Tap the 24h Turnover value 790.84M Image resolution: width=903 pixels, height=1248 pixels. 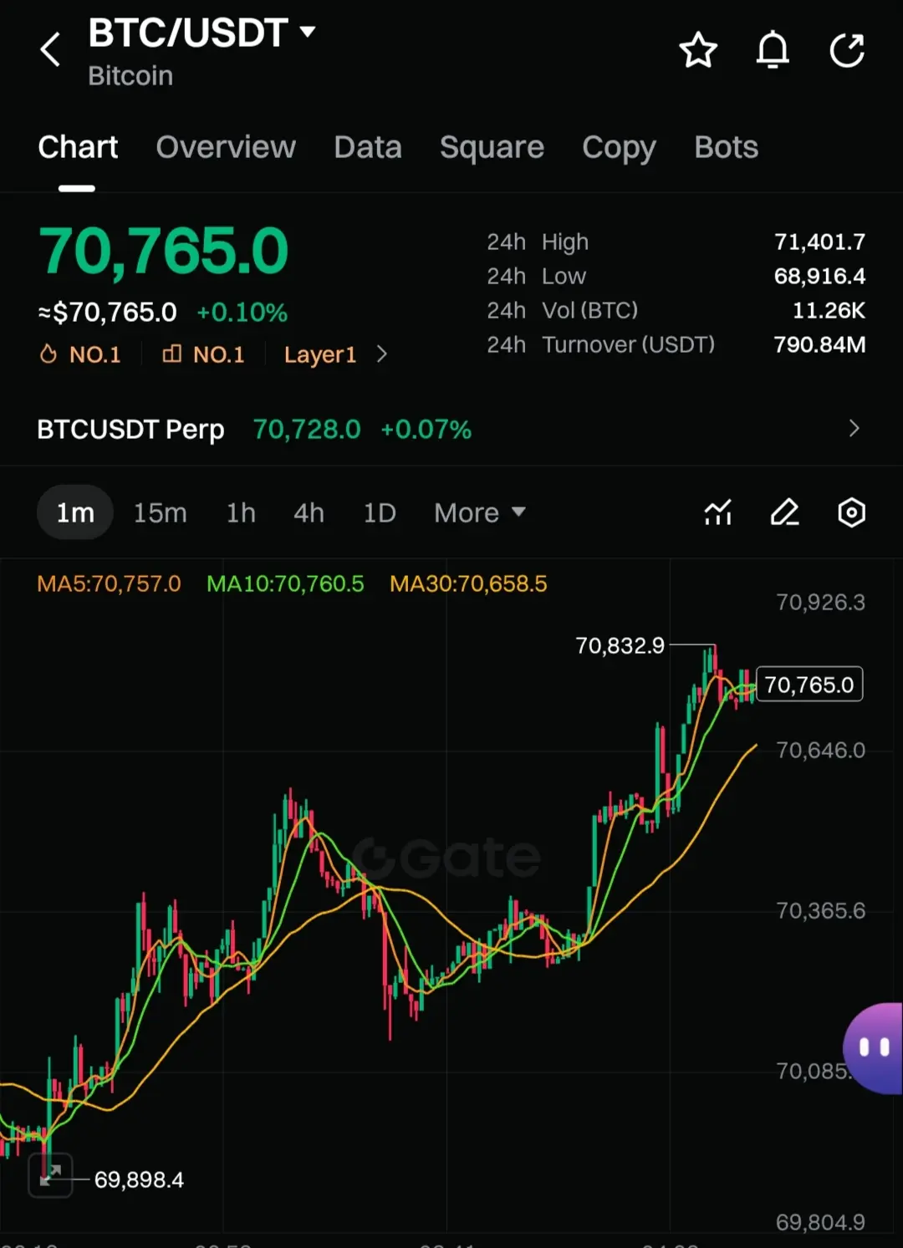point(819,344)
